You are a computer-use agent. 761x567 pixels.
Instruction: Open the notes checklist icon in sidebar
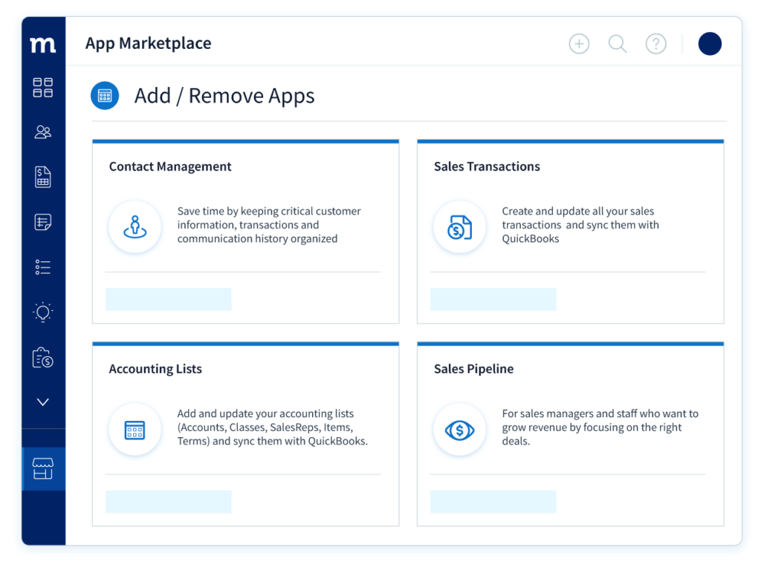(43, 222)
